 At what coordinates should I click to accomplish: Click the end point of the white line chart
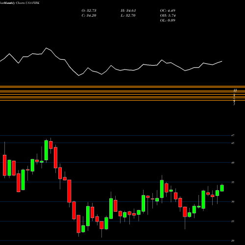pyautogui.click(x=222, y=61)
